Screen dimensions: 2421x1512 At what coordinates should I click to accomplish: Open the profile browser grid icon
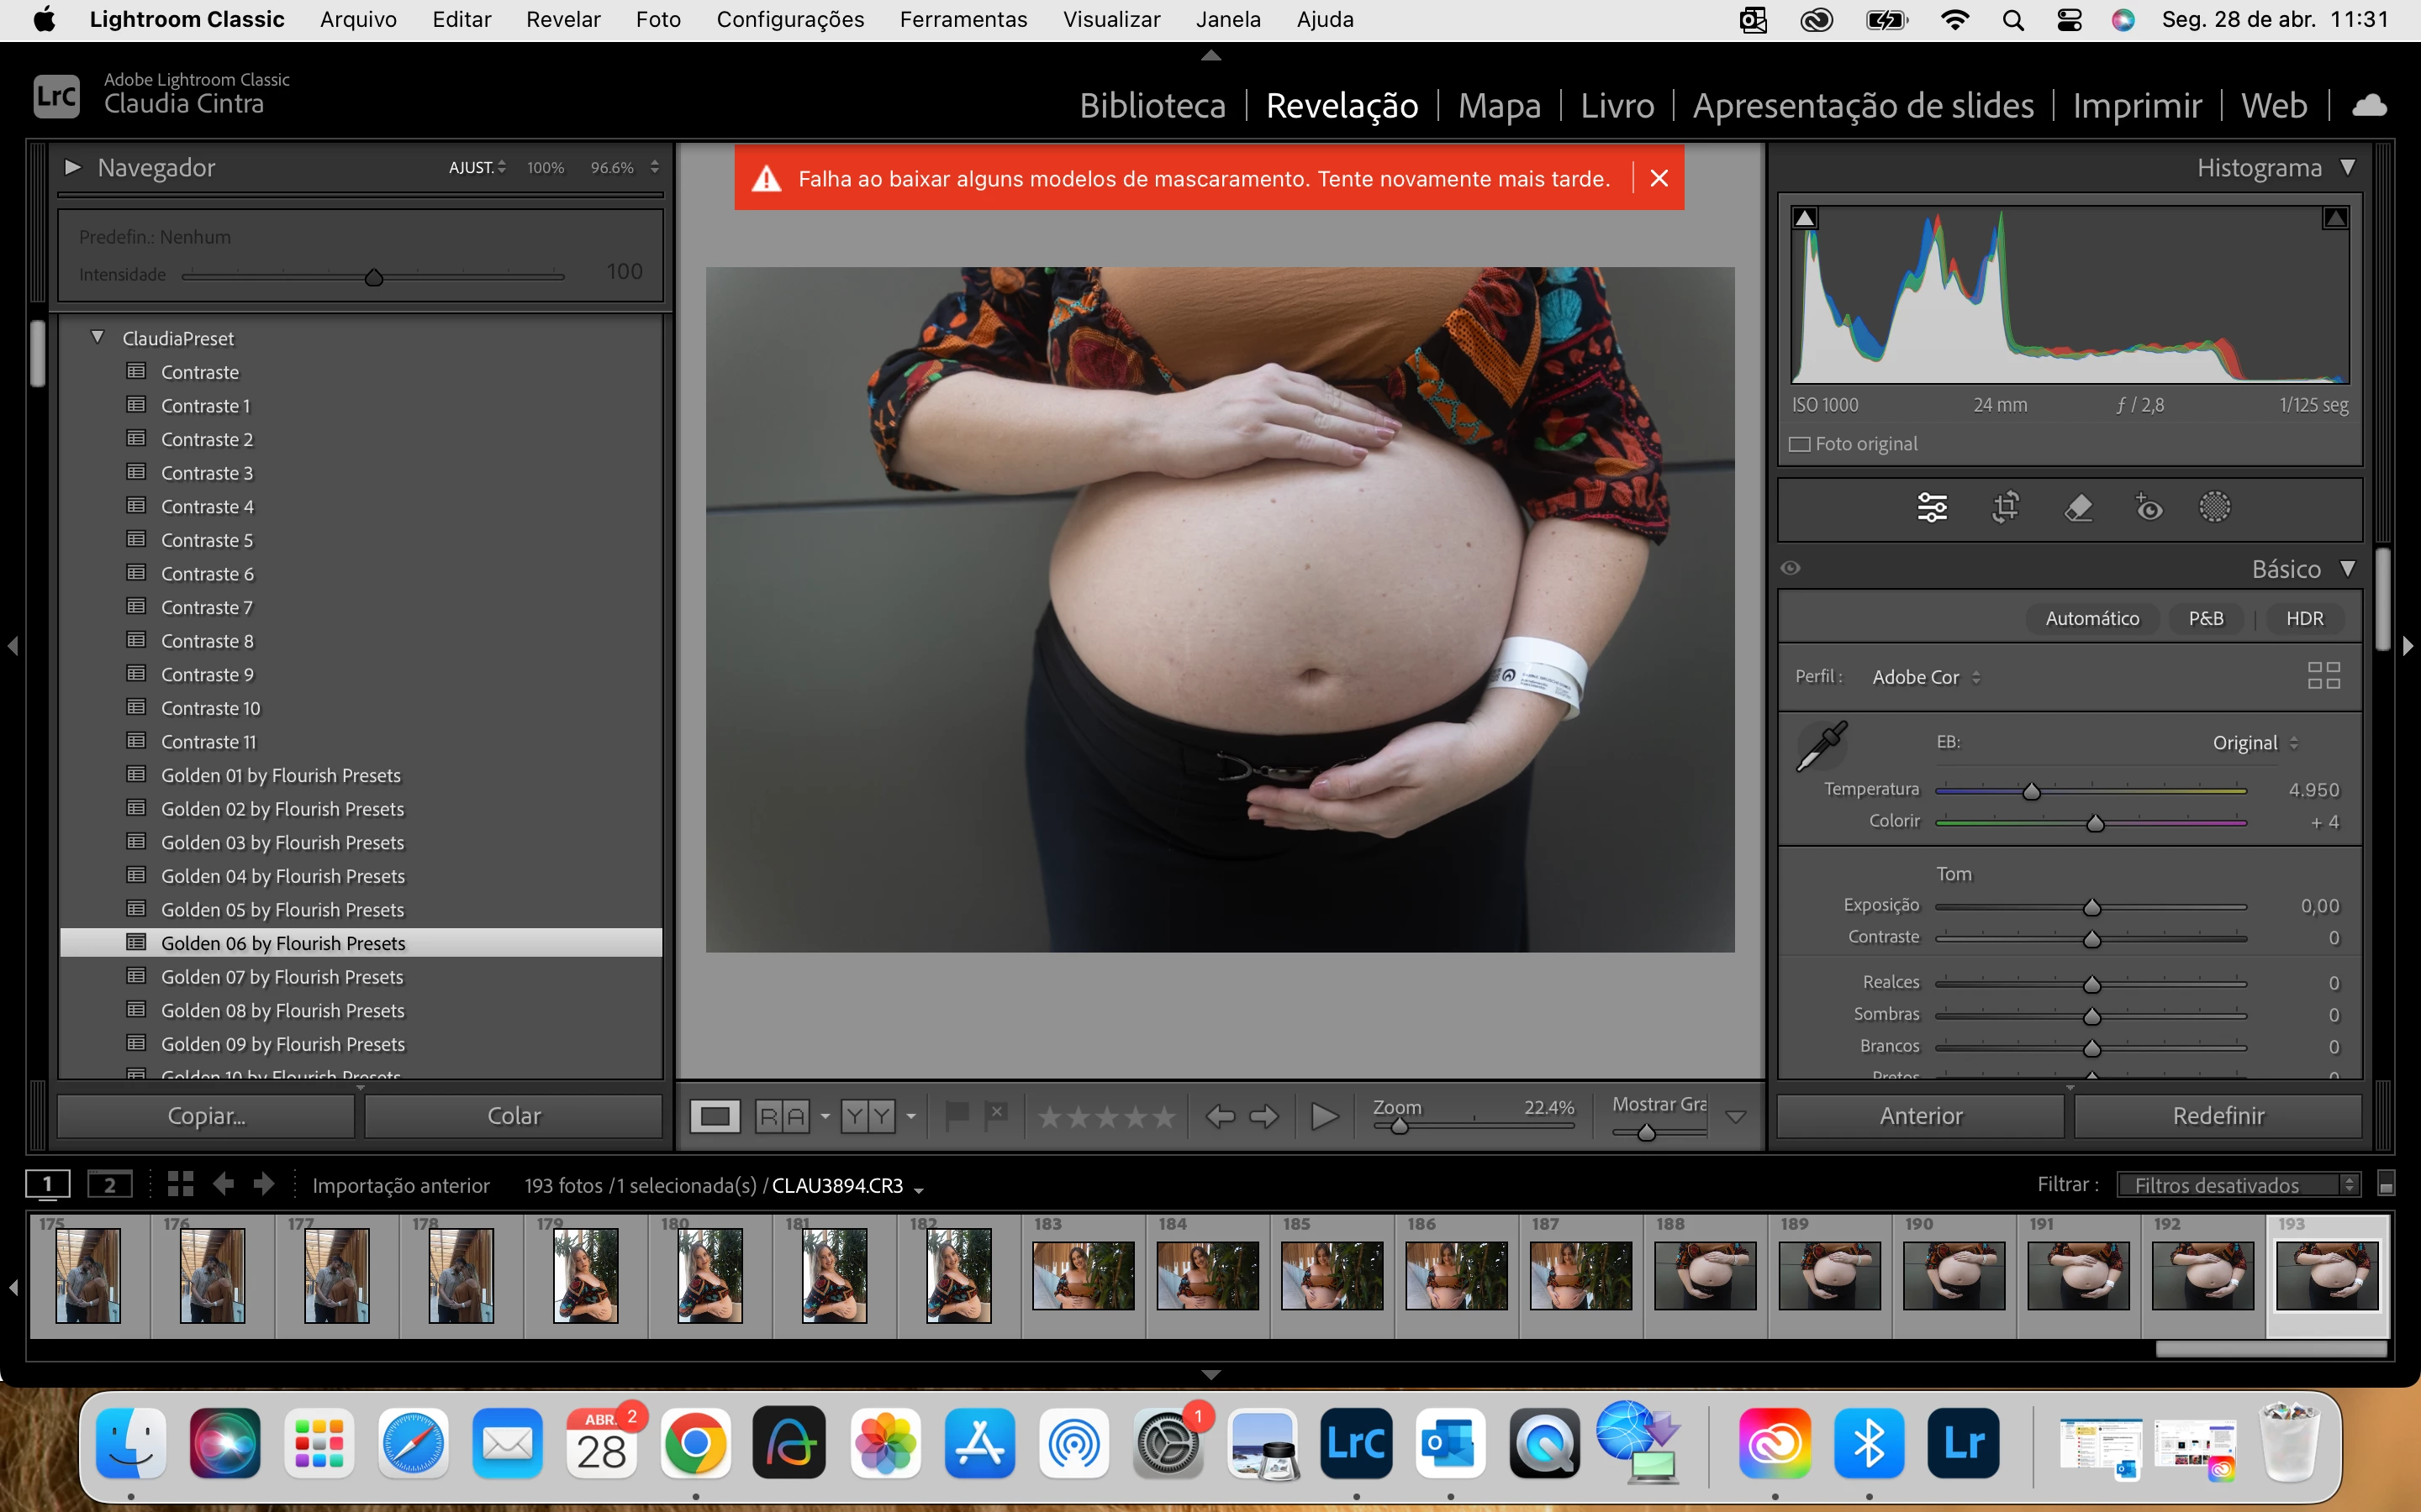pos(2323,676)
